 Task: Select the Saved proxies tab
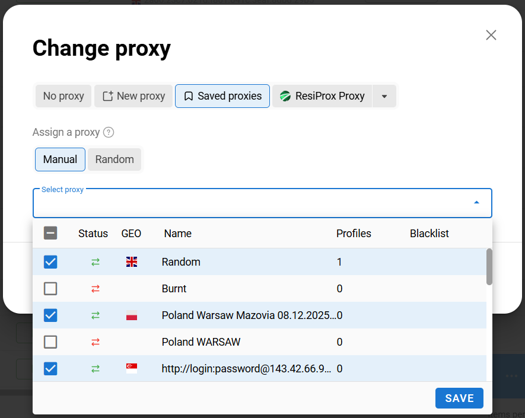pos(222,96)
